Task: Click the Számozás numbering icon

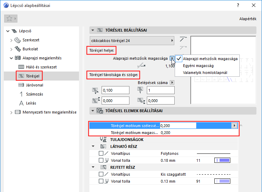Action: (21, 94)
